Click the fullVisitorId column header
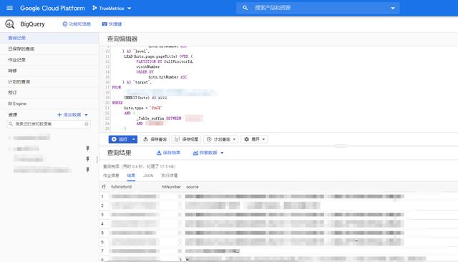Image resolution: width=458 pixels, height=262 pixels. click(x=122, y=187)
